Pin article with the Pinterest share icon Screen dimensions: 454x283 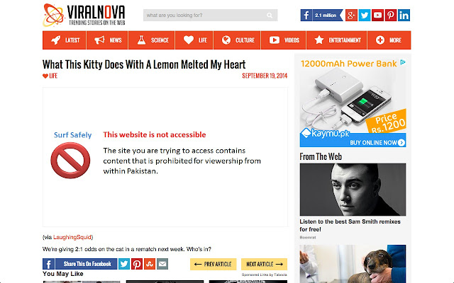tap(137, 264)
